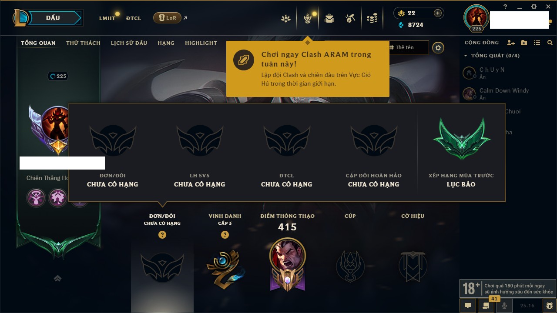Open the chat bubble icon
Screen dimensions: 557x313
tap(468, 306)
